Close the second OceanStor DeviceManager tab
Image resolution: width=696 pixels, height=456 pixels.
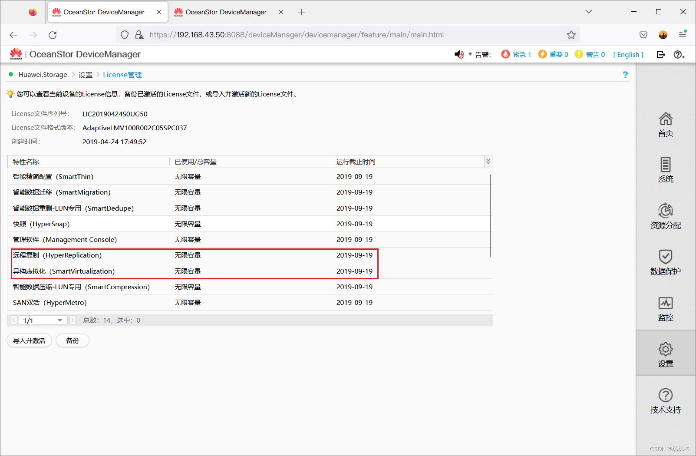tap(281, 12)
